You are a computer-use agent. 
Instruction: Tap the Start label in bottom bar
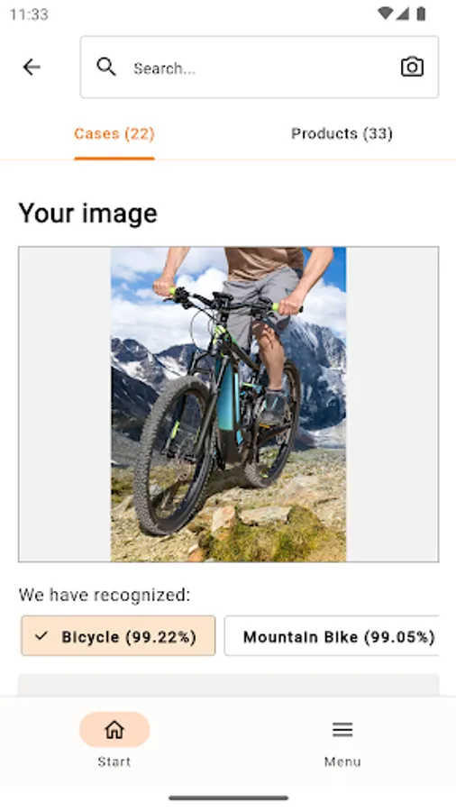pos(114,761)
